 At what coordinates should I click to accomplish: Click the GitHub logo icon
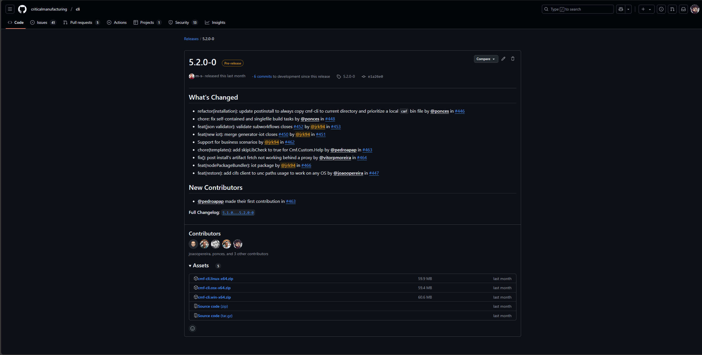22,9
